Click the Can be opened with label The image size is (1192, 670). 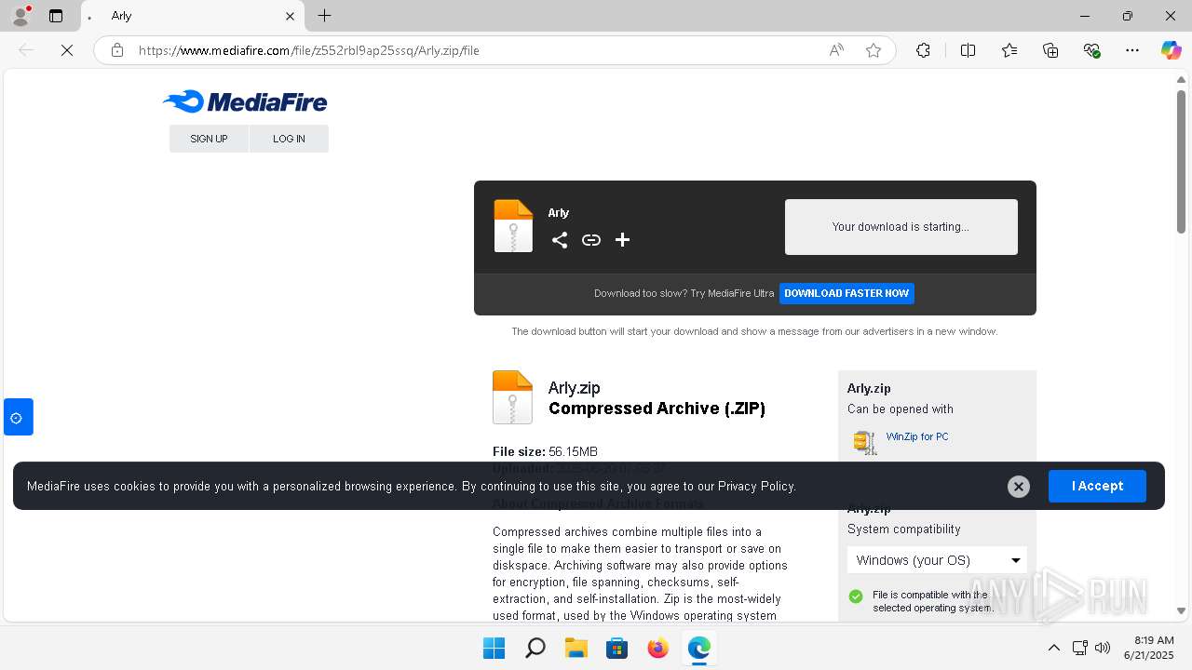pyautogui.click(x=900, y=409)
